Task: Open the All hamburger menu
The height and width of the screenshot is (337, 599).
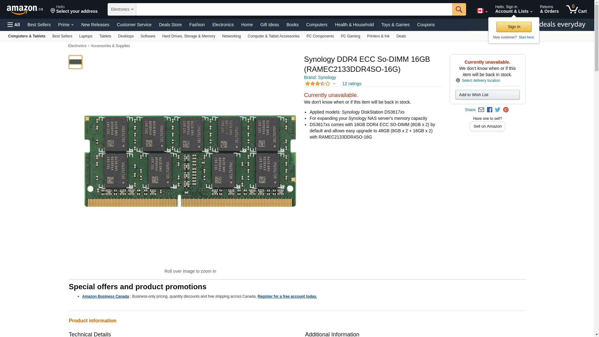Action: pos(14,25)
